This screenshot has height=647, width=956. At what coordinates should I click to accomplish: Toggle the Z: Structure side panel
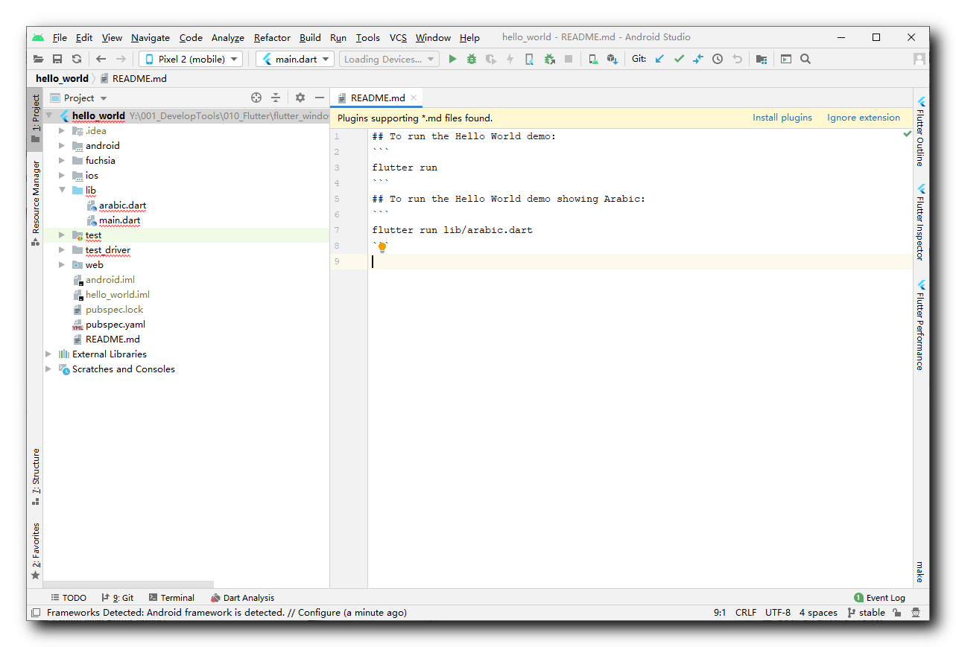pyautogui.click(x=36, y=477)
